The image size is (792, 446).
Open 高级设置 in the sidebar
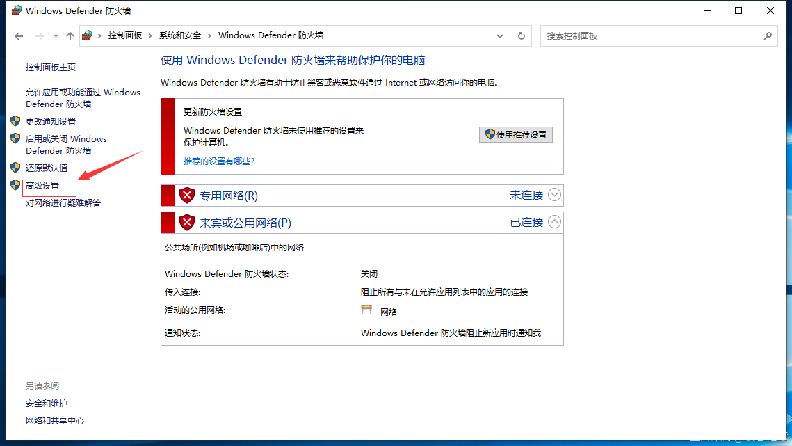[x=42, y=186]
